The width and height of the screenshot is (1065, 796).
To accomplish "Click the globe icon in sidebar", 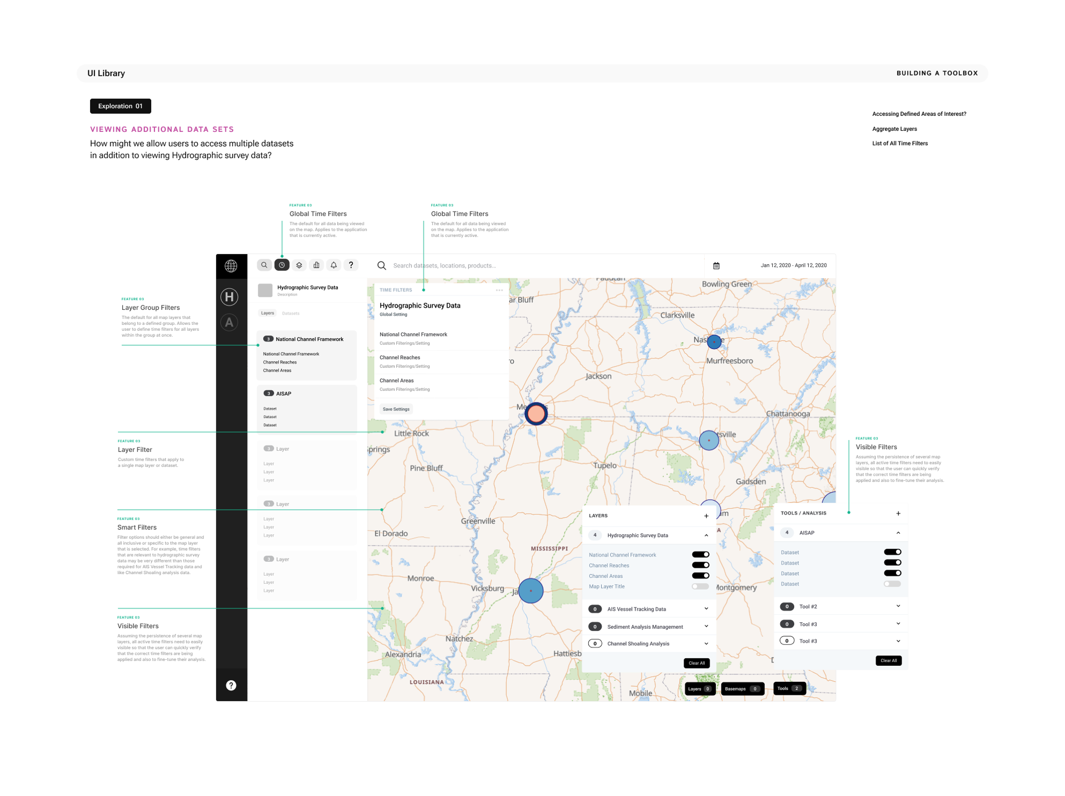I will [231, 266].
